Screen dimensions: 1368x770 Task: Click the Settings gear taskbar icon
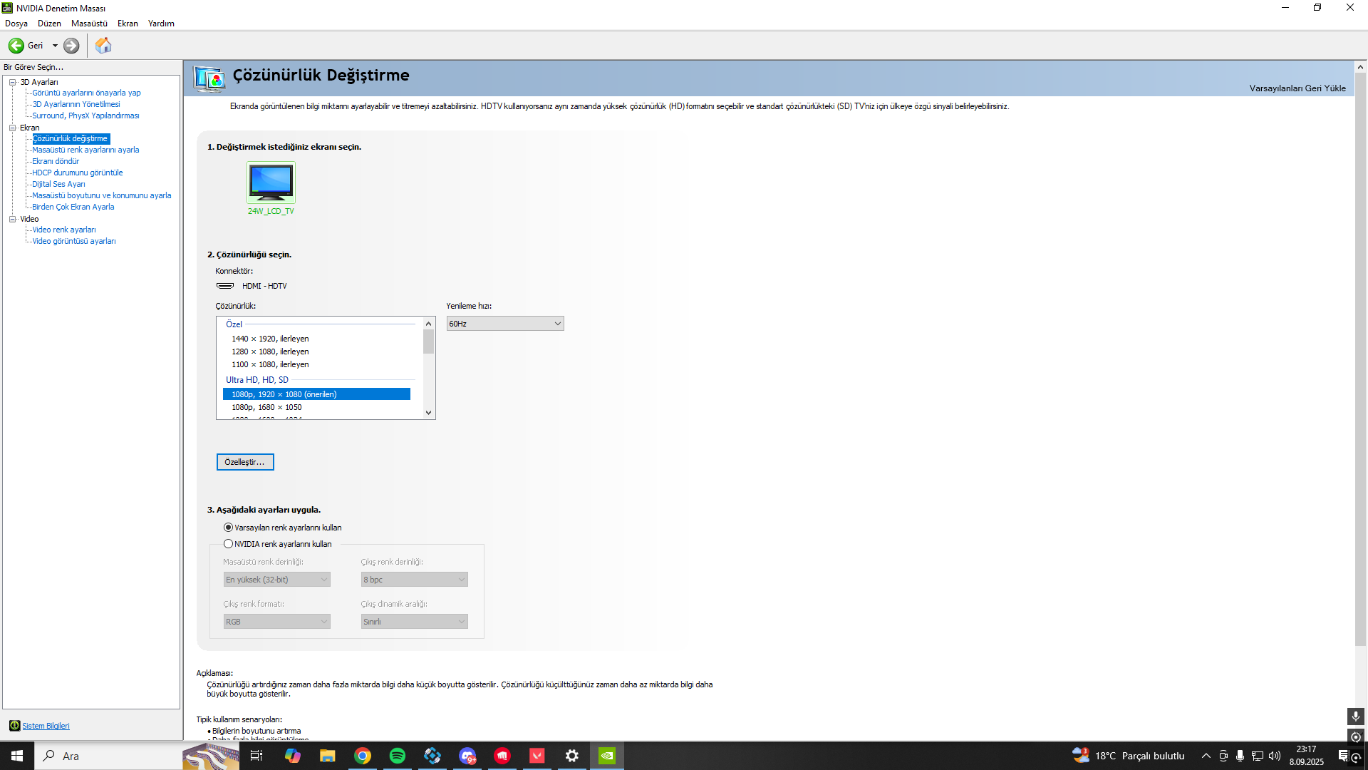click(x=571, y=756)
